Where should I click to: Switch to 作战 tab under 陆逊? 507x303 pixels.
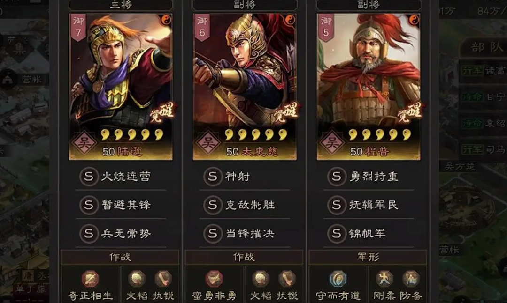120,257
